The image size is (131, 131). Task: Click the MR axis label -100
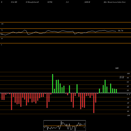128,116
